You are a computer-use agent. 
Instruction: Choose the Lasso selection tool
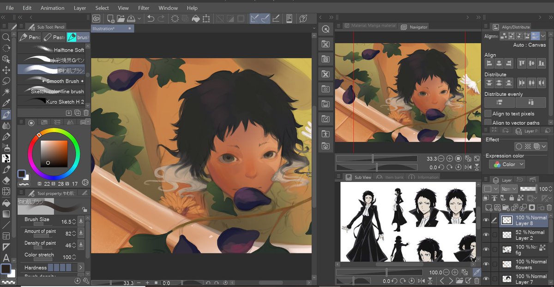6,81
